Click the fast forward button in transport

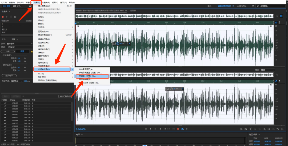169,129
